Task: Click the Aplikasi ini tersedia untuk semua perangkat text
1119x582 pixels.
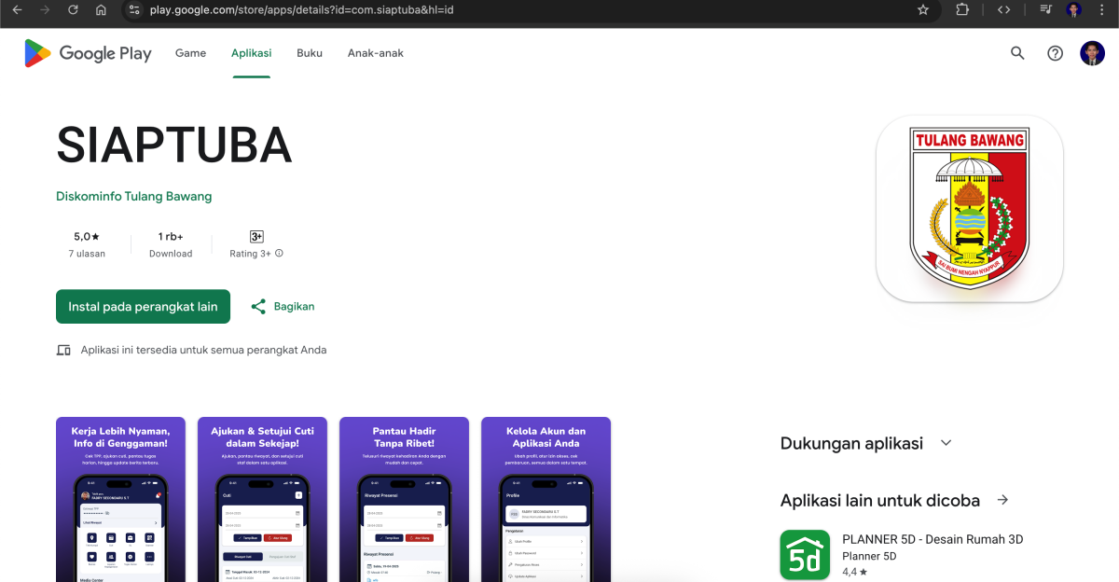Action: pyautogui.click(x=203, y=351)
